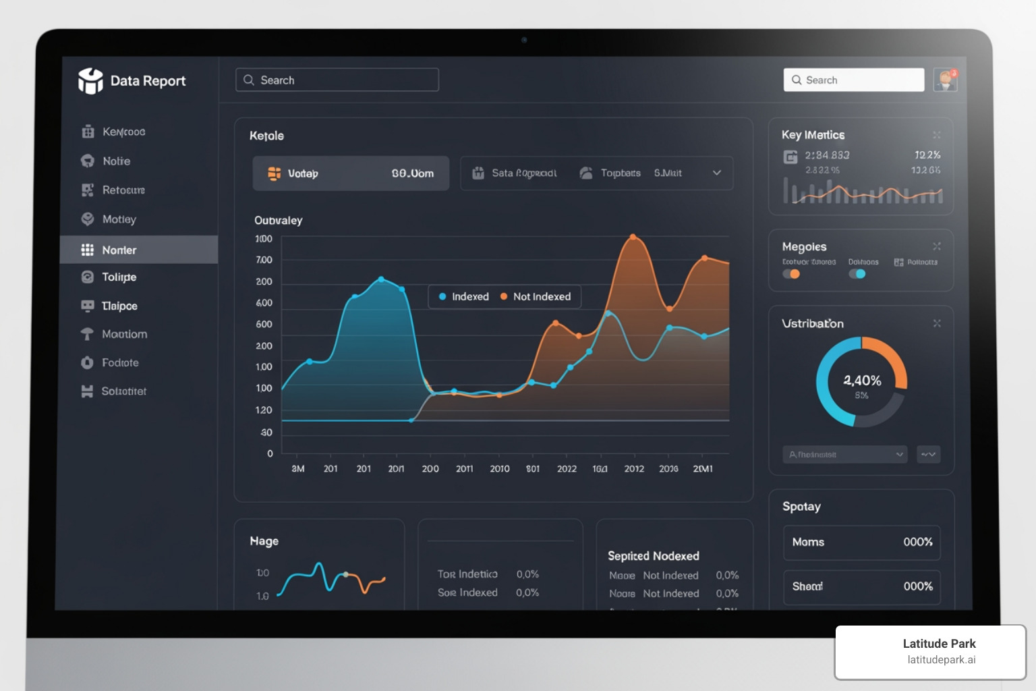Click the Retoeure sidebar icon
The image size is (1036, 691).
point(88,190)
